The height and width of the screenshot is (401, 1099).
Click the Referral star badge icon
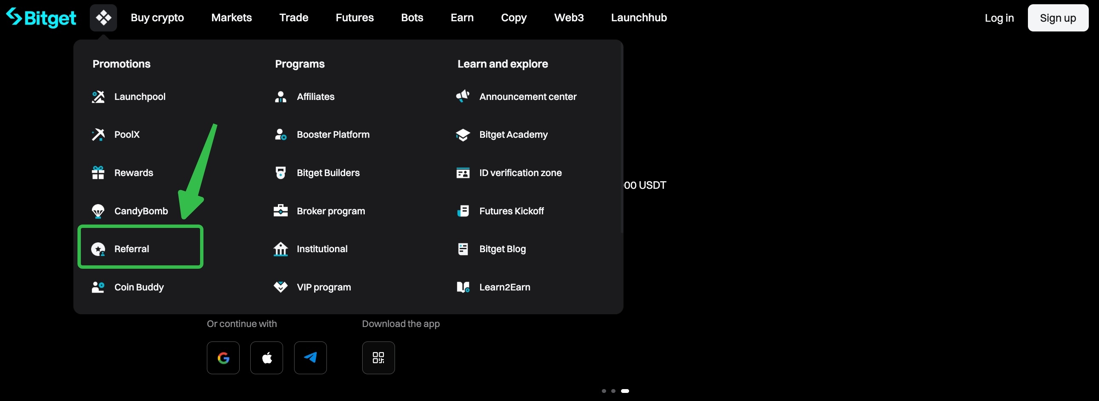[x=98, y=249]
